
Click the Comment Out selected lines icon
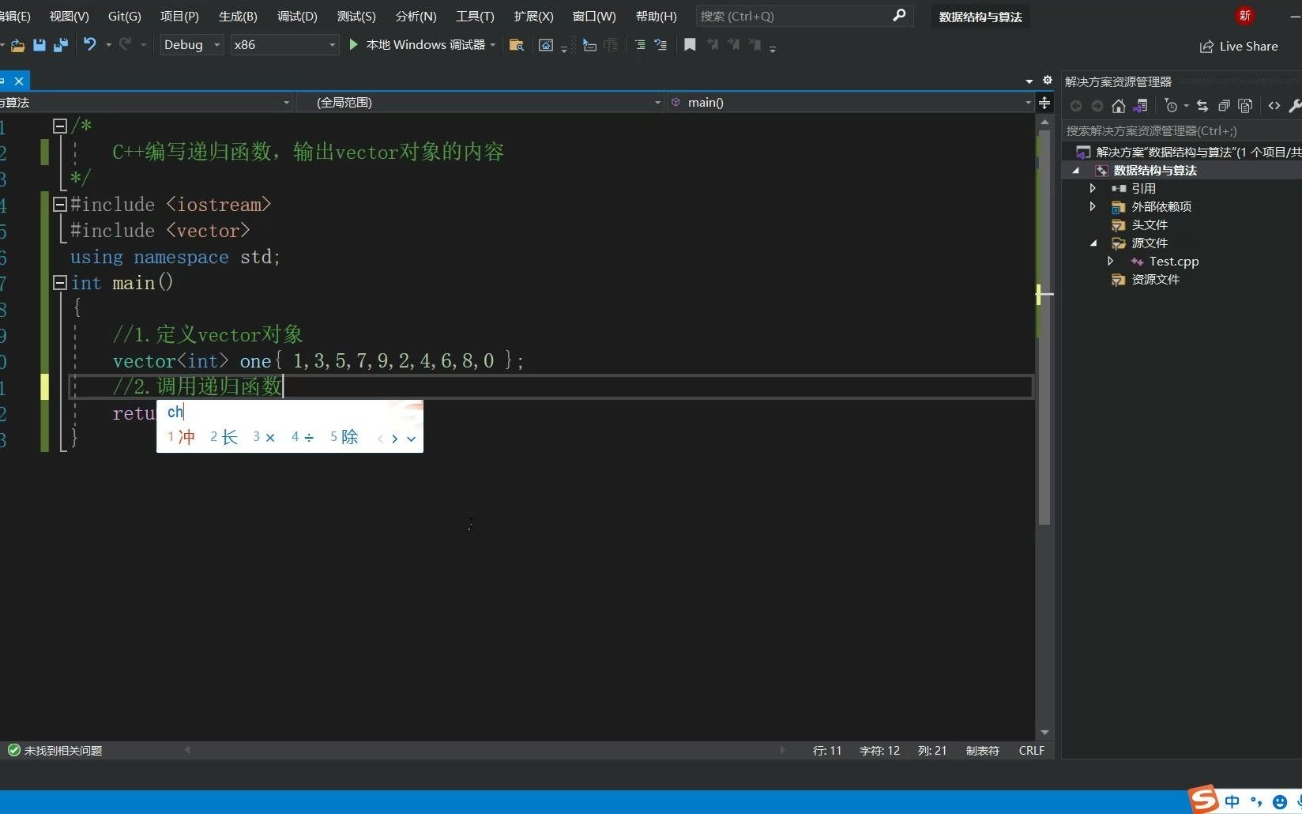click(x=640, y=45)
